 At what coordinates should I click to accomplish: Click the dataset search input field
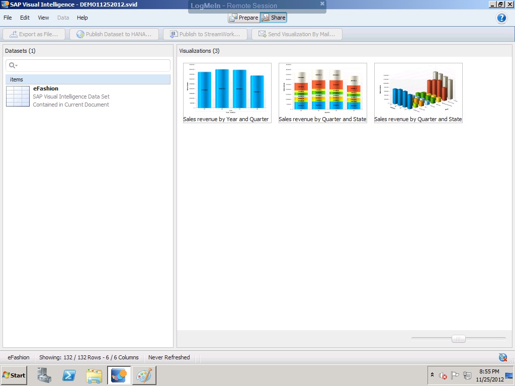[88, 65]
